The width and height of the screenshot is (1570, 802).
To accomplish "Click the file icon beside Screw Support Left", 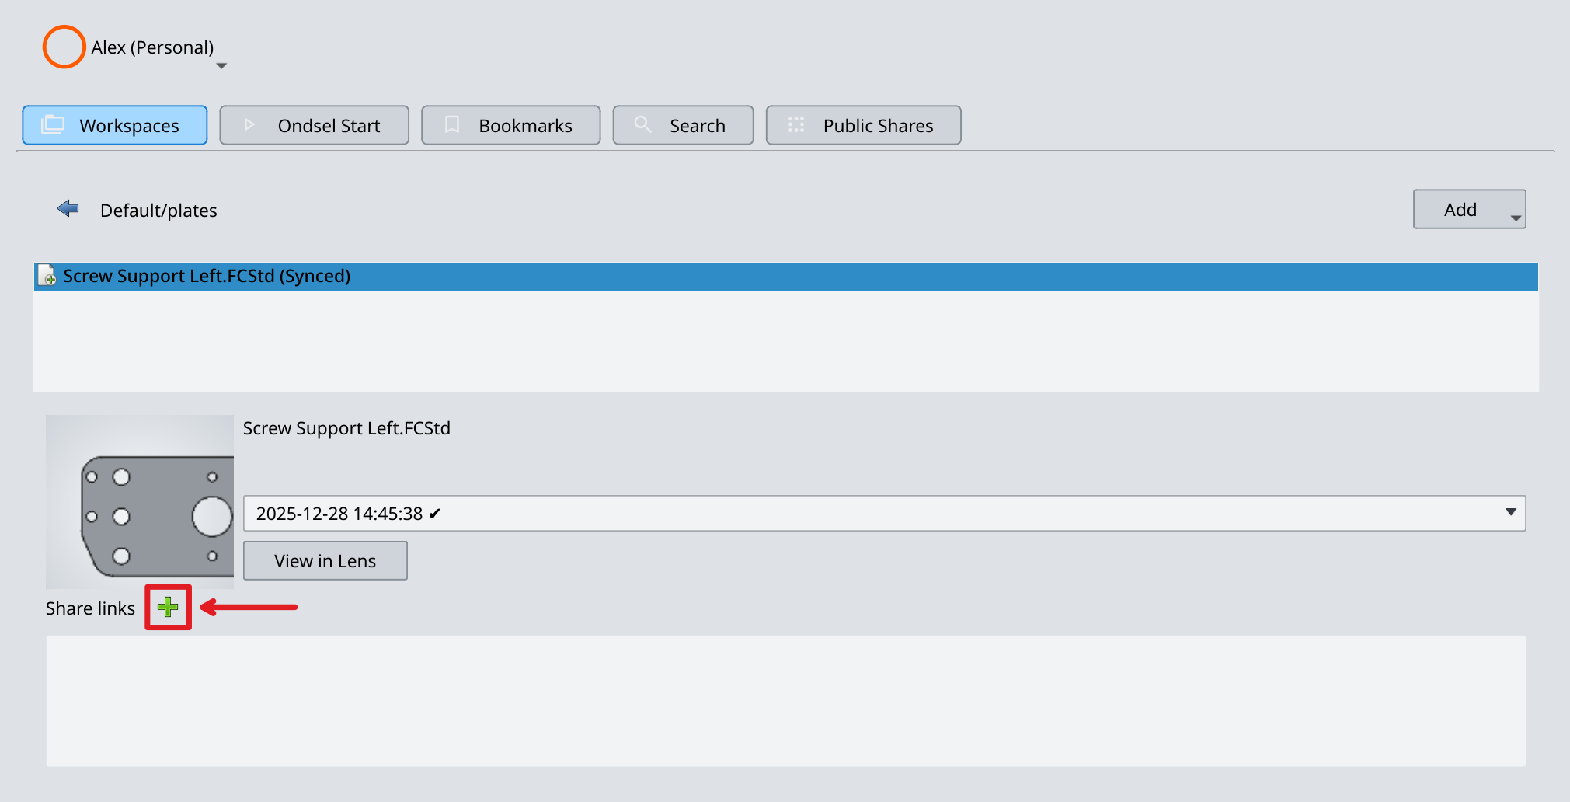I will pos(47,276).
